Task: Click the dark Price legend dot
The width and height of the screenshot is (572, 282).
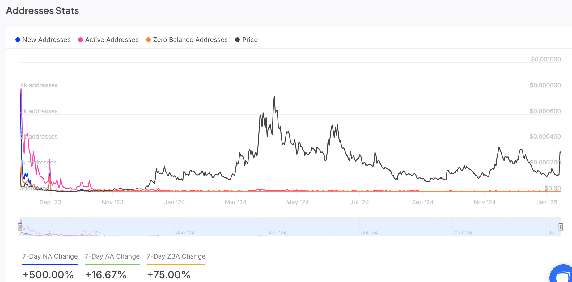Action: (x=237, y=40)
